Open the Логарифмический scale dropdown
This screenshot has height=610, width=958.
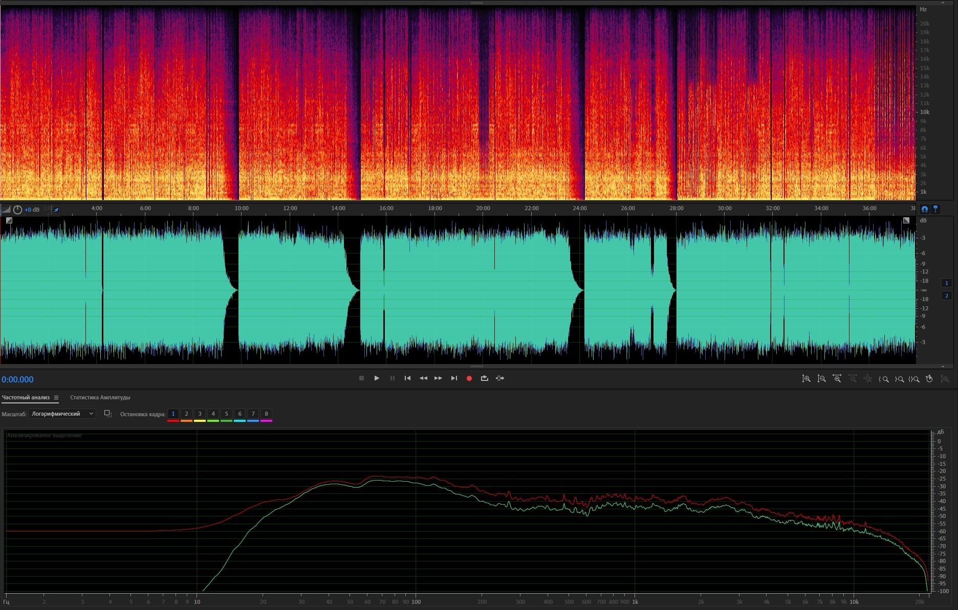(x=62, y=414)
